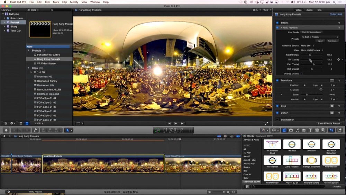The height and width of the screenshot is (195, 346).
Task: Switch to the Audio inspector tab
Action: 309,10
